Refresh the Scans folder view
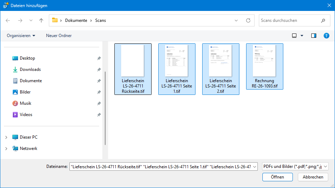335x188 pixels. (248, 20)
